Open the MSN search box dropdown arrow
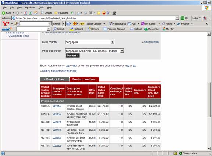212x156 pixels. pyautogui.click(x=49, y=29)
